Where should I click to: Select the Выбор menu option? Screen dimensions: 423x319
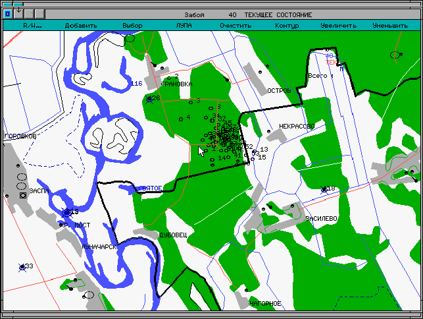click(x=132, y=26)
